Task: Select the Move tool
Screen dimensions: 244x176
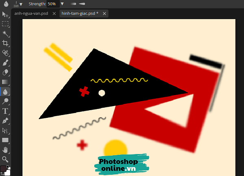Action: pyautogui.click(x=5, y=15)
